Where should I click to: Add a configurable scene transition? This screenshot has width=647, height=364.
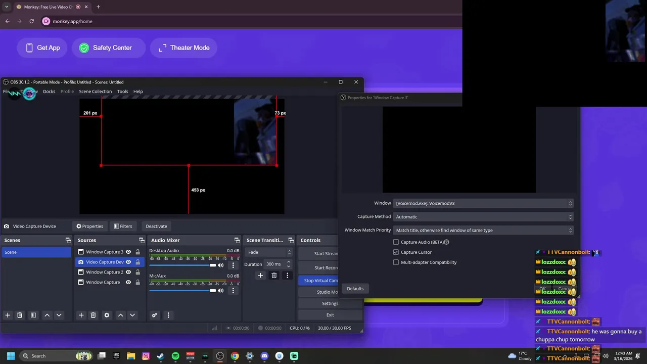click(x=260, y=276)
